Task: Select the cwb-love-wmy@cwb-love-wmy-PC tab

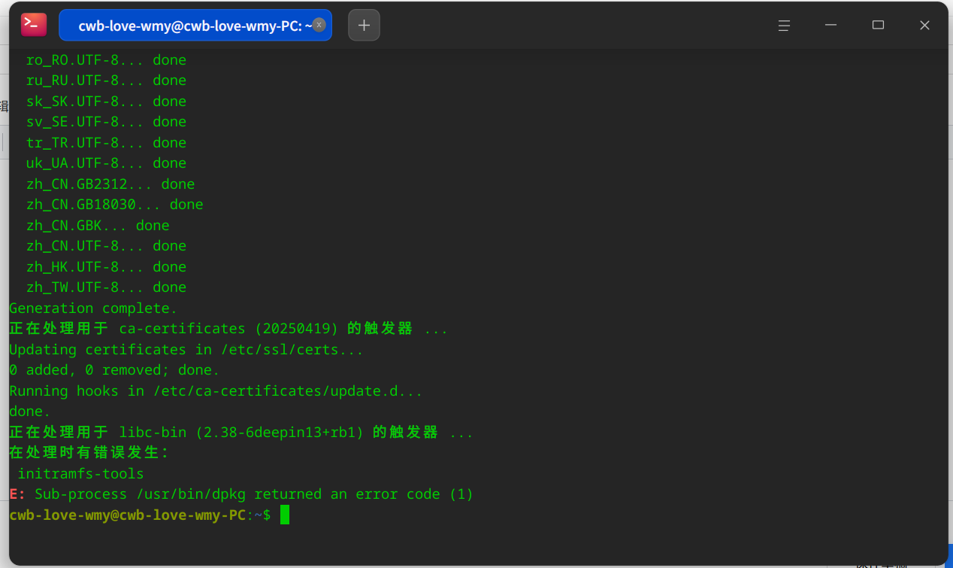Action: [195, 25]
